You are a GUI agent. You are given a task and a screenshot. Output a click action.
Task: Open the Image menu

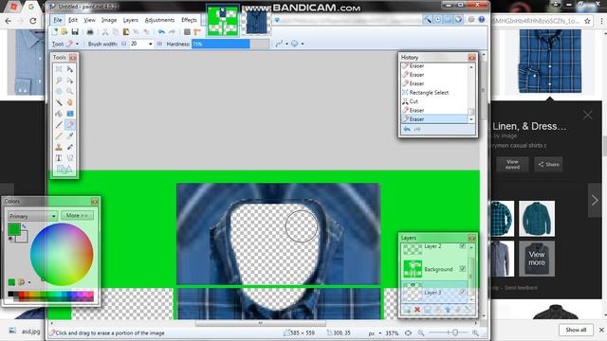coord(109,20)
